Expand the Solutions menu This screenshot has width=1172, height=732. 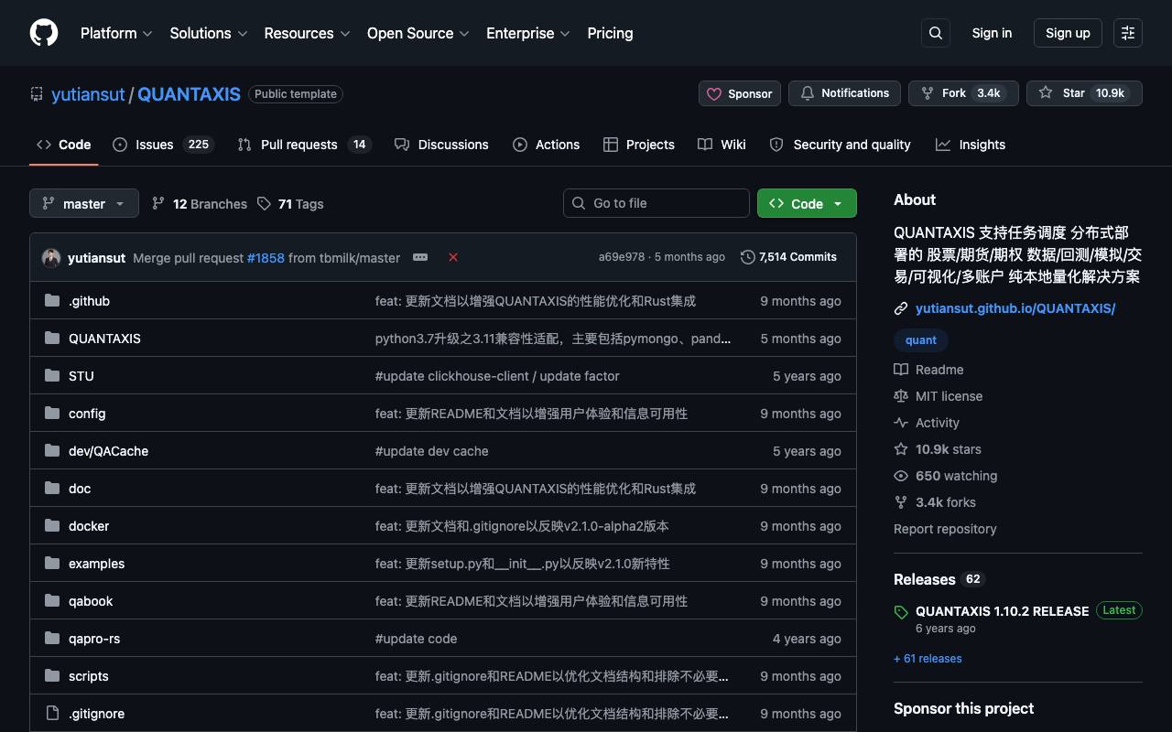click(x=209, y=33)
